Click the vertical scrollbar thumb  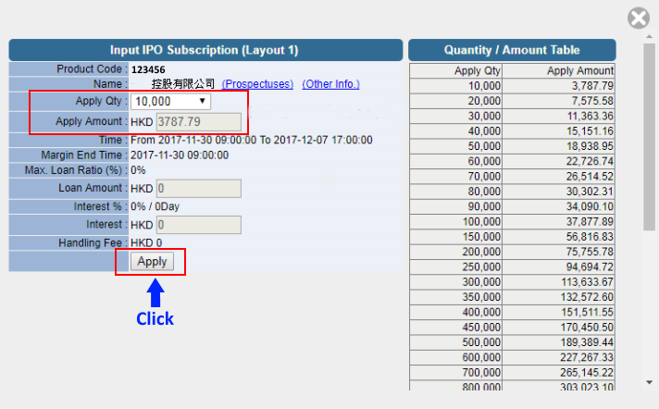point(650,137)
